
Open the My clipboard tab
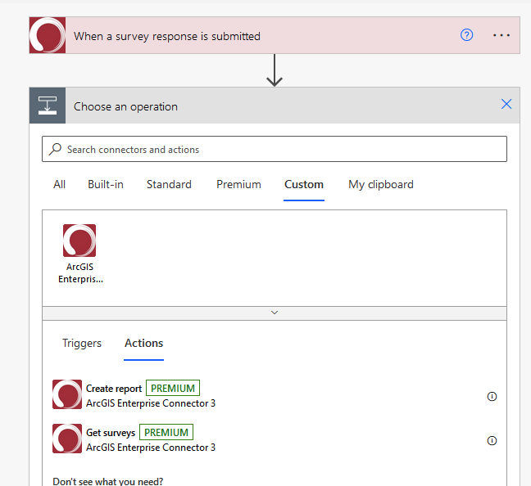tap(380, 184)
